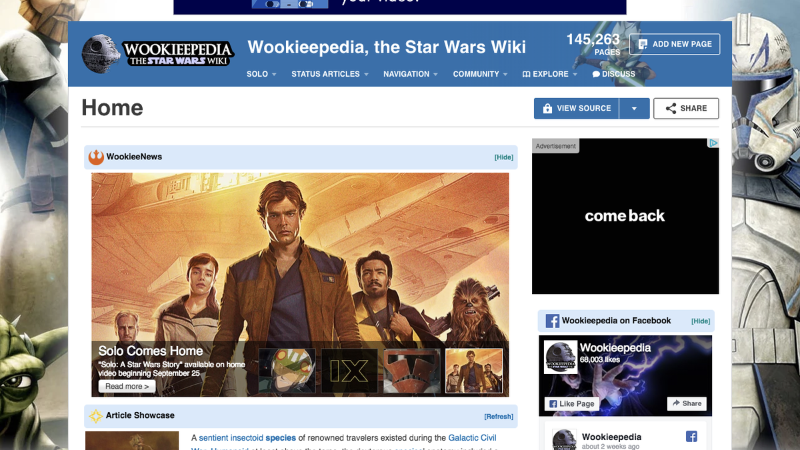Screen dimensions: 800x450
Task: Open the dropdown arrow next to View Source
Action: click(x=634, y=109)
